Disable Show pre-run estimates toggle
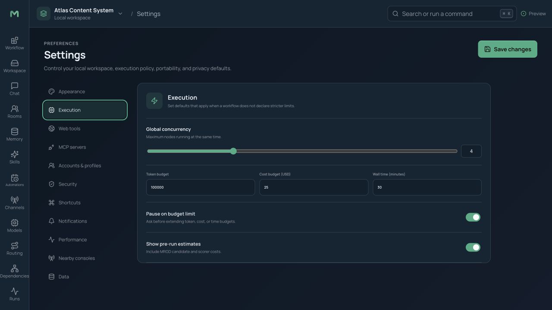This screenshot has height=310, width=552. point(473,248)
